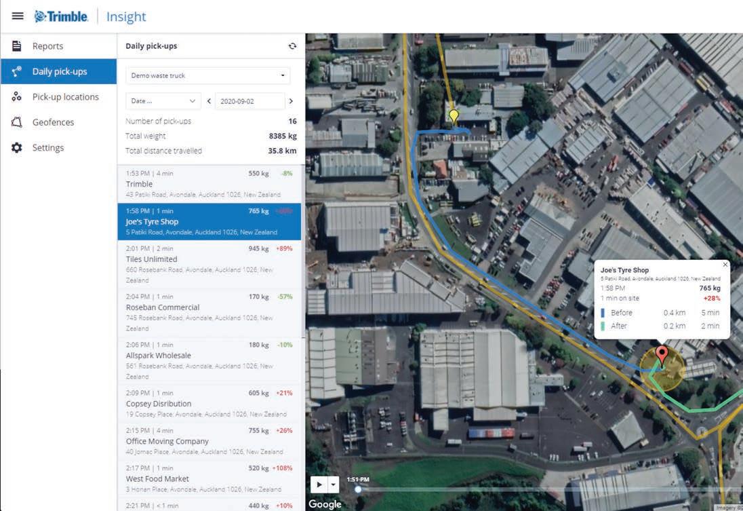Select Daily pick-ups menu item
743x511 pixels.
tap(58, 71)
